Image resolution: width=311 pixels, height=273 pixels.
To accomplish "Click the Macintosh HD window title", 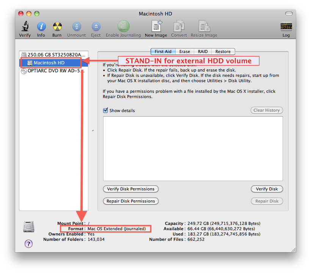I will coord(155,14).
